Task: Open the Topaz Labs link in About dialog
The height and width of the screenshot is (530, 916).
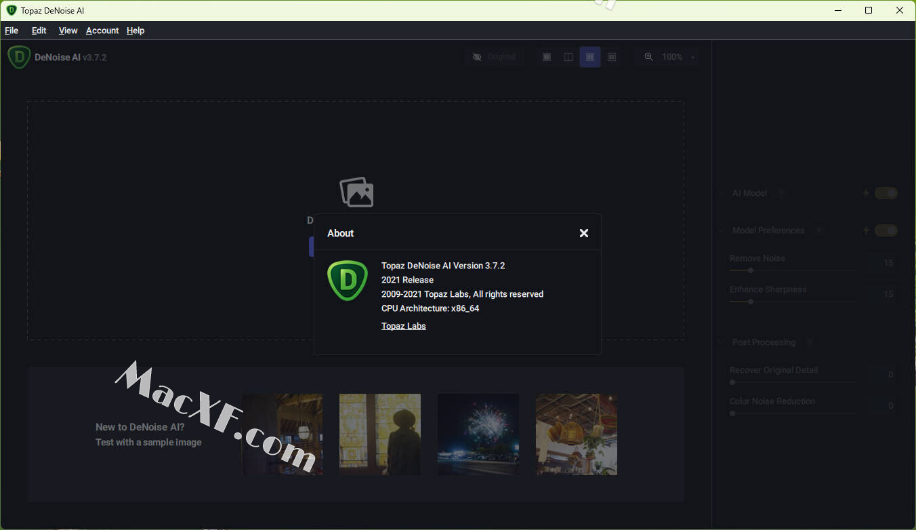Action: pos(404,326)
